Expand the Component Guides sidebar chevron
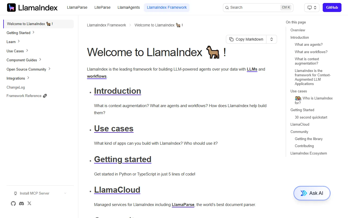Viewport: 348px width, 218px height. coord(40,60)
